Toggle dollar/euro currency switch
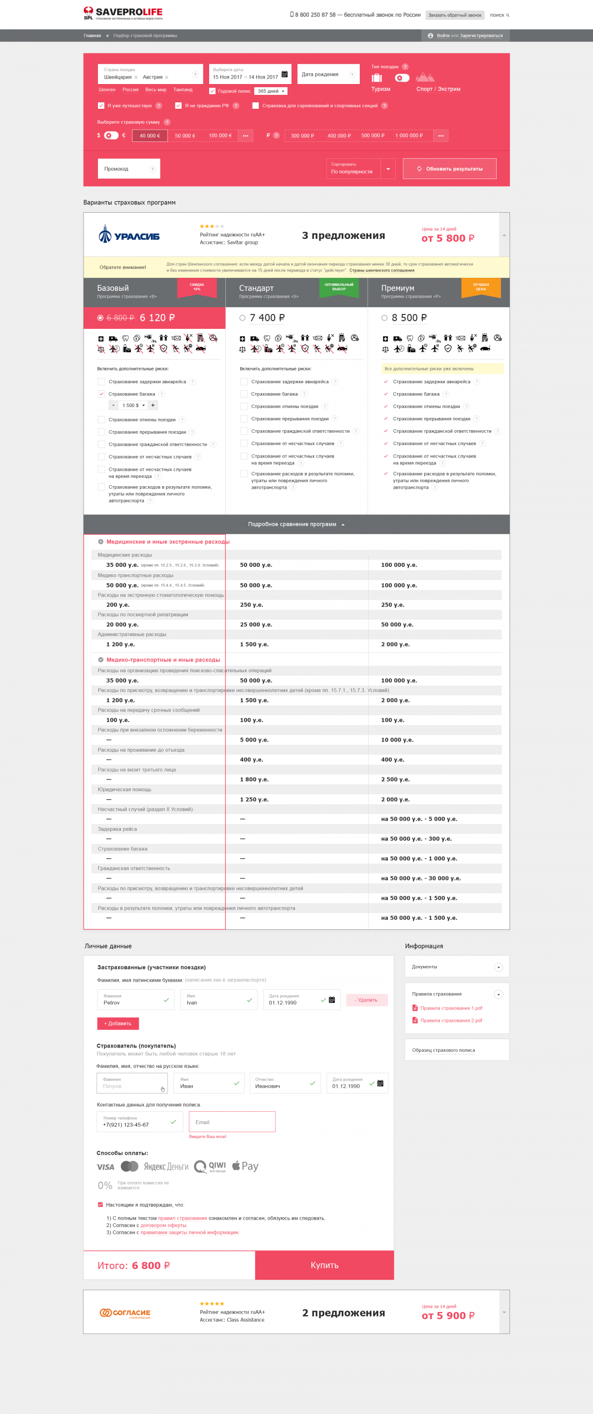593x1414 pixels. tap(111, 135)
